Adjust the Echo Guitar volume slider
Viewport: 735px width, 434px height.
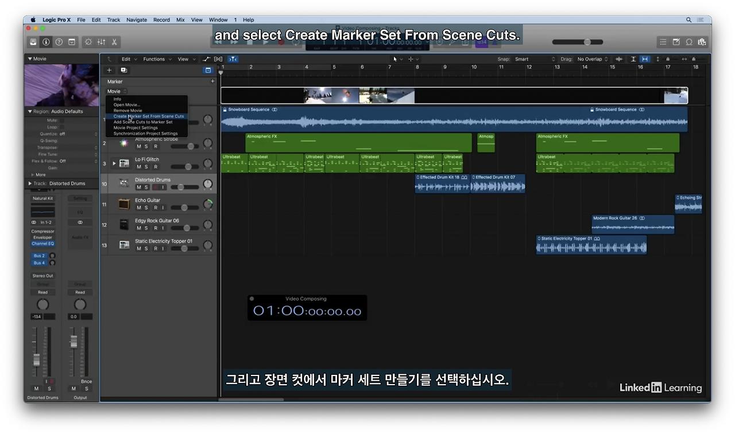coord(184,208)
